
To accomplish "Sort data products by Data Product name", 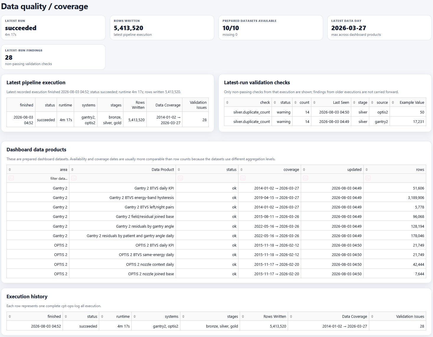I will 72,170.
